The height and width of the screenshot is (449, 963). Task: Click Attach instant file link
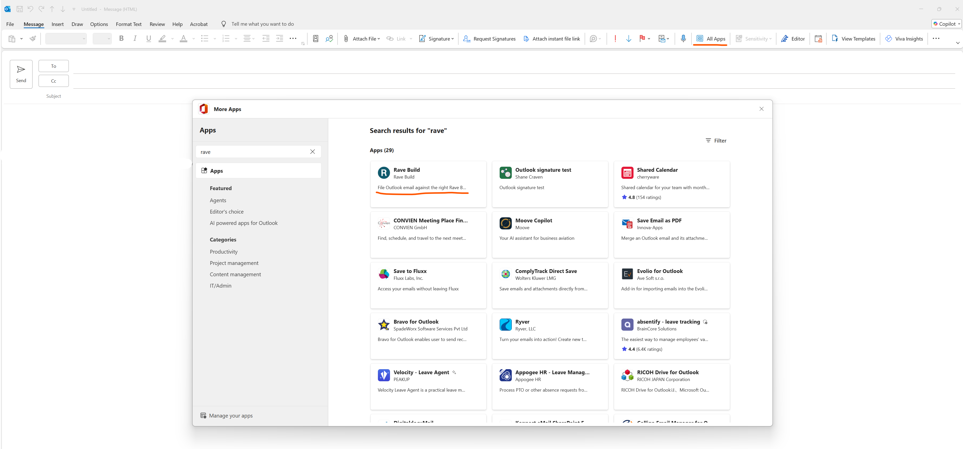[x=552, y=39]
